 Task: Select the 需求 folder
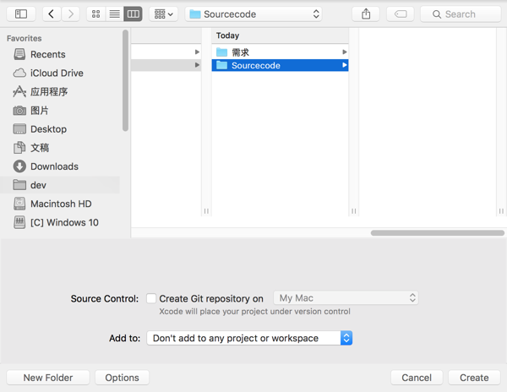pyautogui.click(x=280, y=52)
